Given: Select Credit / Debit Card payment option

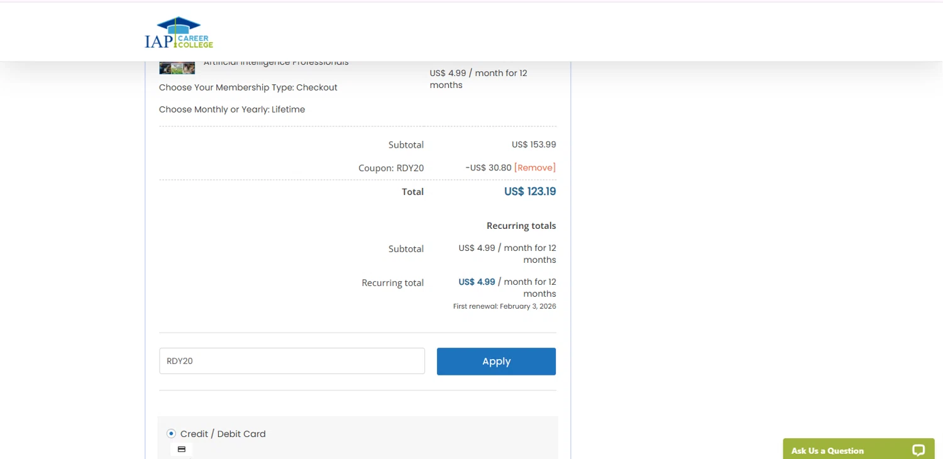Looking at the screenshot, I should coord(171,434).
